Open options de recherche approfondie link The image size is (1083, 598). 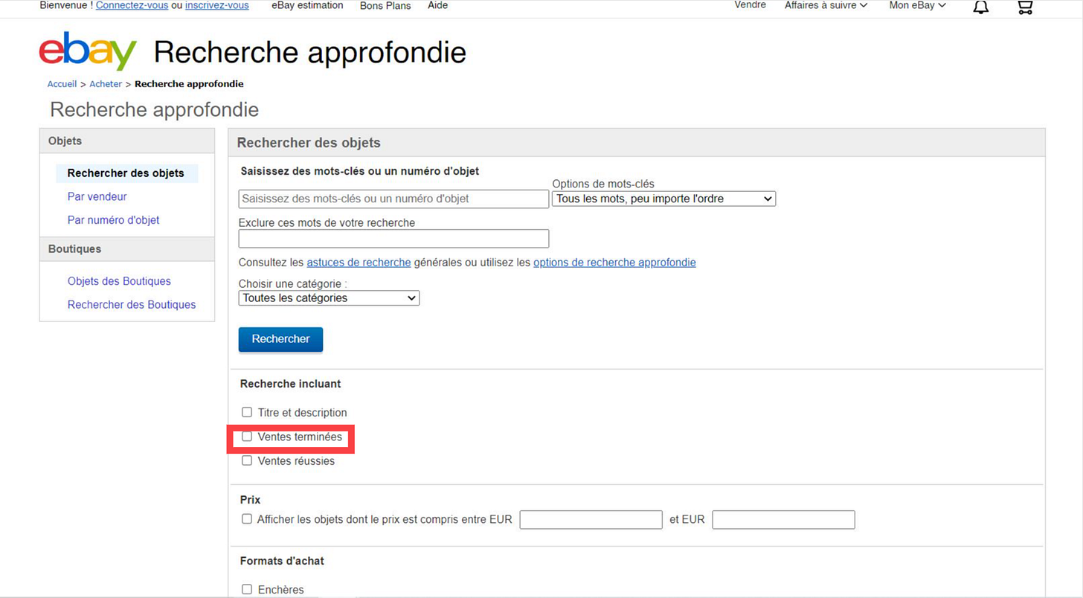[614, 263]
